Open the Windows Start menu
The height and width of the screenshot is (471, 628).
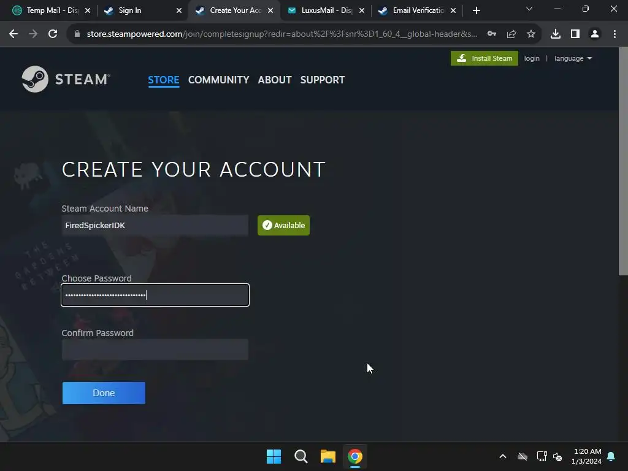274,456
